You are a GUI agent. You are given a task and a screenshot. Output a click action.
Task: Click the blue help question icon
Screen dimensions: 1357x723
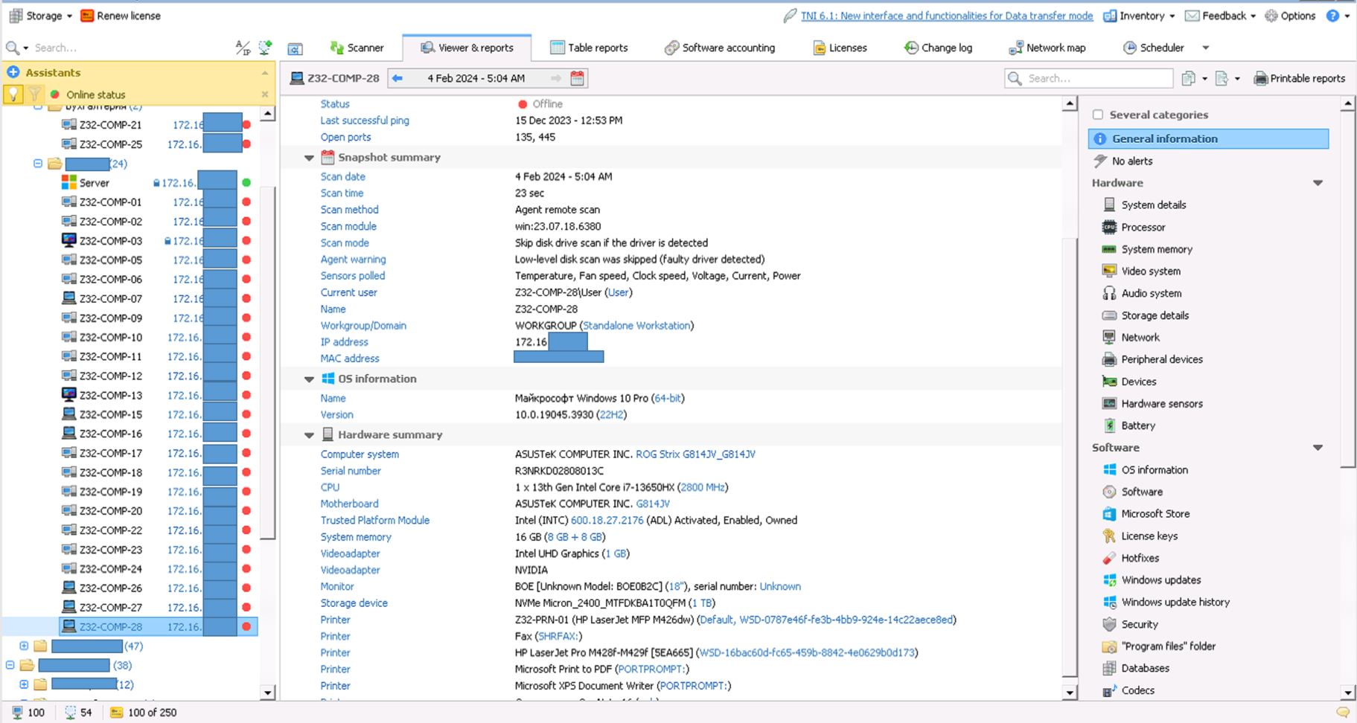[x=1332, y=16]
